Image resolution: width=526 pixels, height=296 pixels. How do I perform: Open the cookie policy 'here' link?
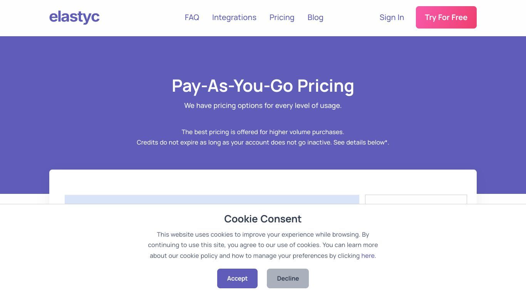coord(368,256)
